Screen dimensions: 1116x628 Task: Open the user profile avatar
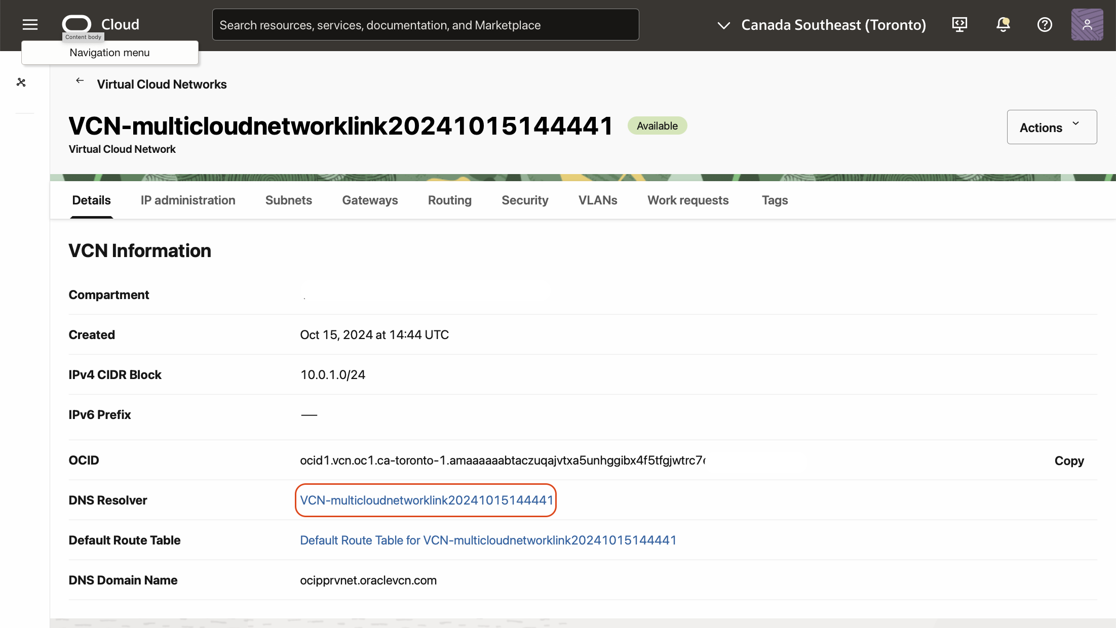click(1087, 24)
